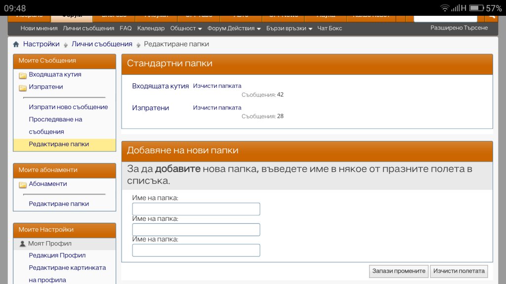The height and width of the screenshot is (284, 506).
Task: Select Изпрати ново съобщение in sidebar
Action: [x=68, y=107]
